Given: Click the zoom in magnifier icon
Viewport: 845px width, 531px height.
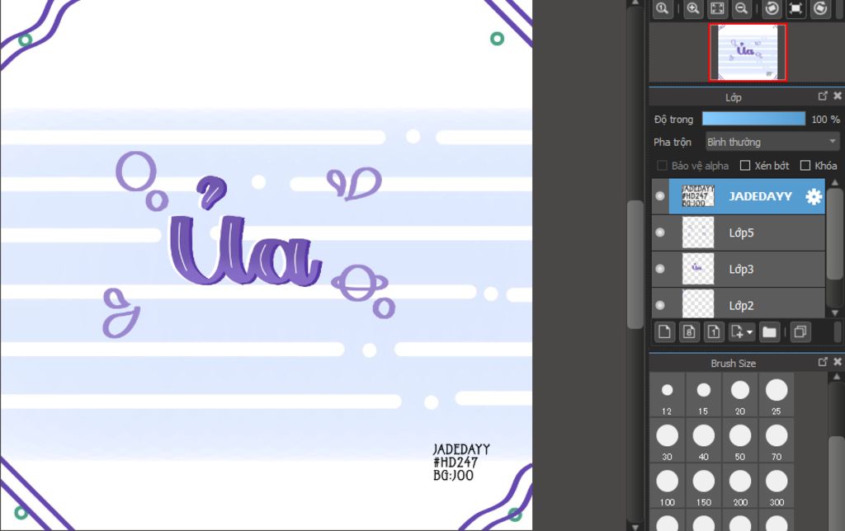Looking at the screenshot, I should coord(693,8).
